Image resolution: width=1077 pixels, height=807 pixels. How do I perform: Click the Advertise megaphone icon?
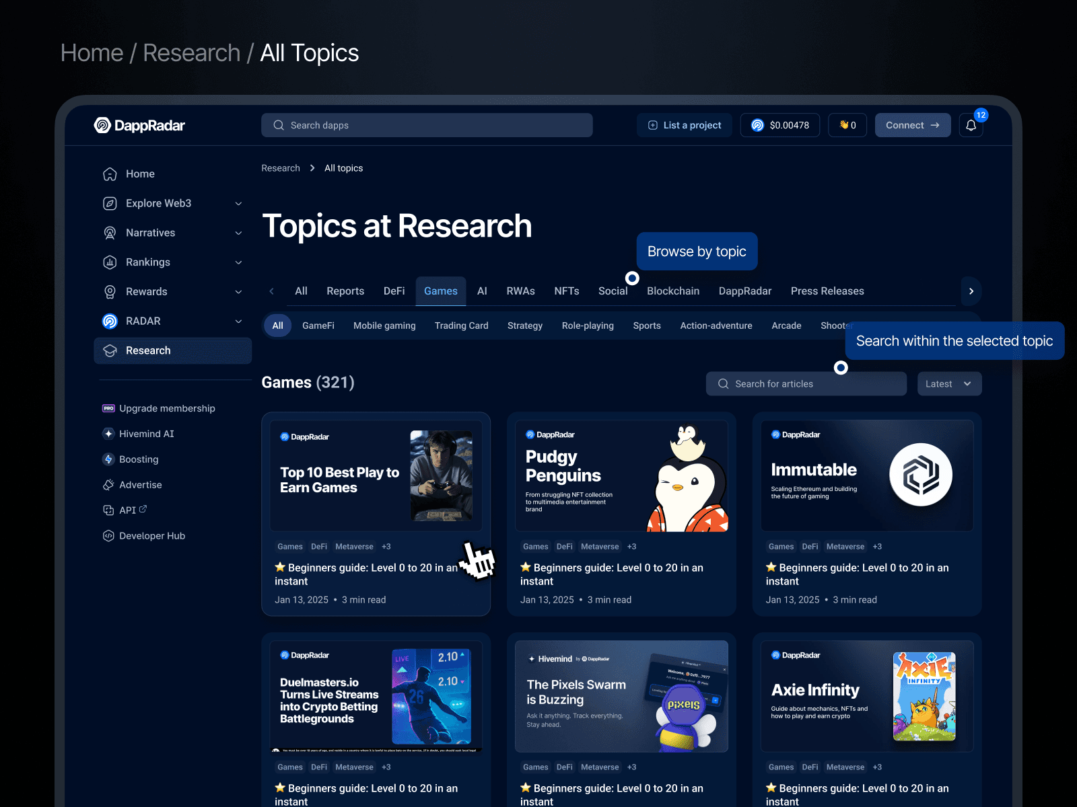108,485
